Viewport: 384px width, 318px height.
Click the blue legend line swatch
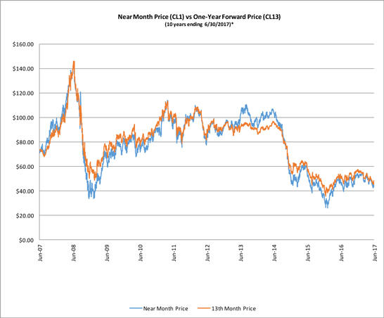point(136,309)
